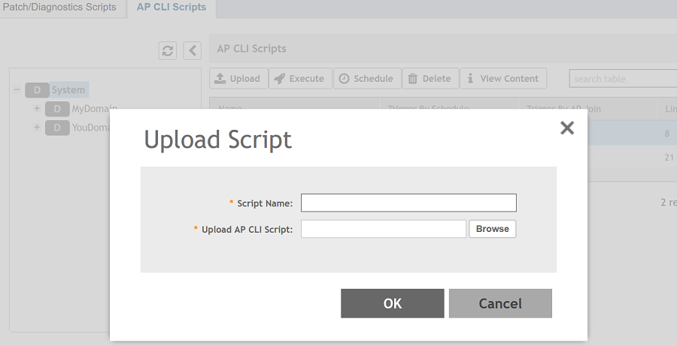Click View Content info button

[x=502, y=79]
